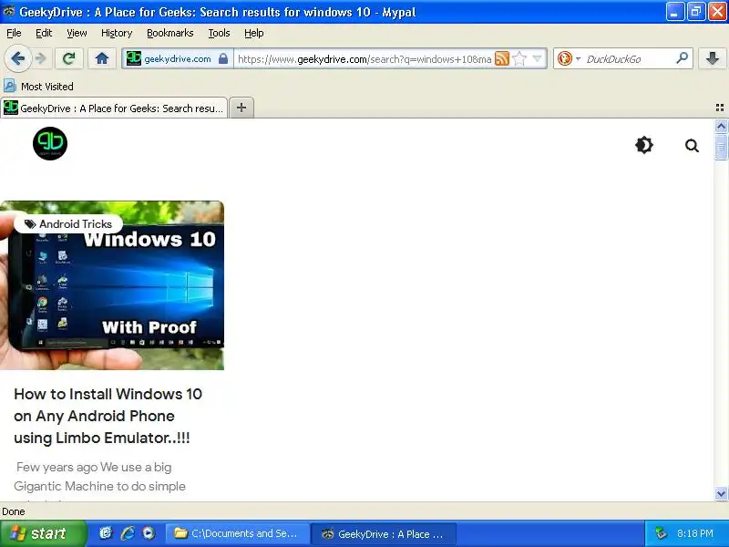
Task: Click the Forward arrow button
Action: click(x=41, y=58)
